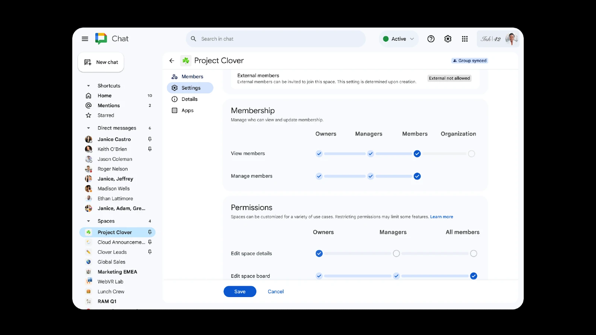596x335 pixels.
Task: Open the Active status dropdown
Action: point(399,39)
